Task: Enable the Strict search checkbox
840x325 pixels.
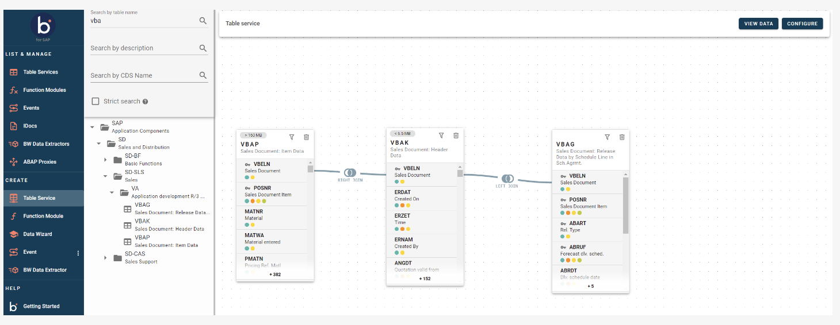Action: [96, 102]
